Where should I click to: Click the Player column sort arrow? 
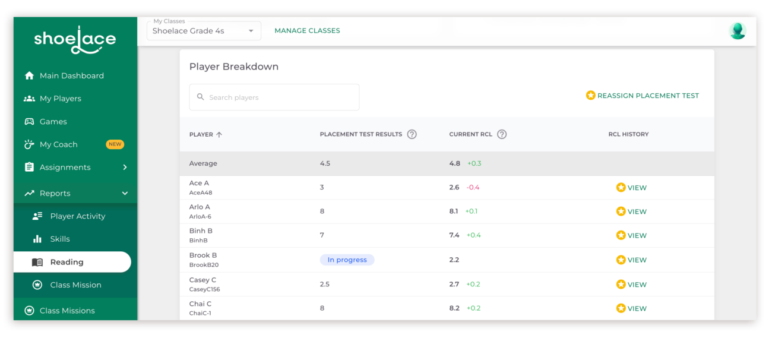click(219, 135)
